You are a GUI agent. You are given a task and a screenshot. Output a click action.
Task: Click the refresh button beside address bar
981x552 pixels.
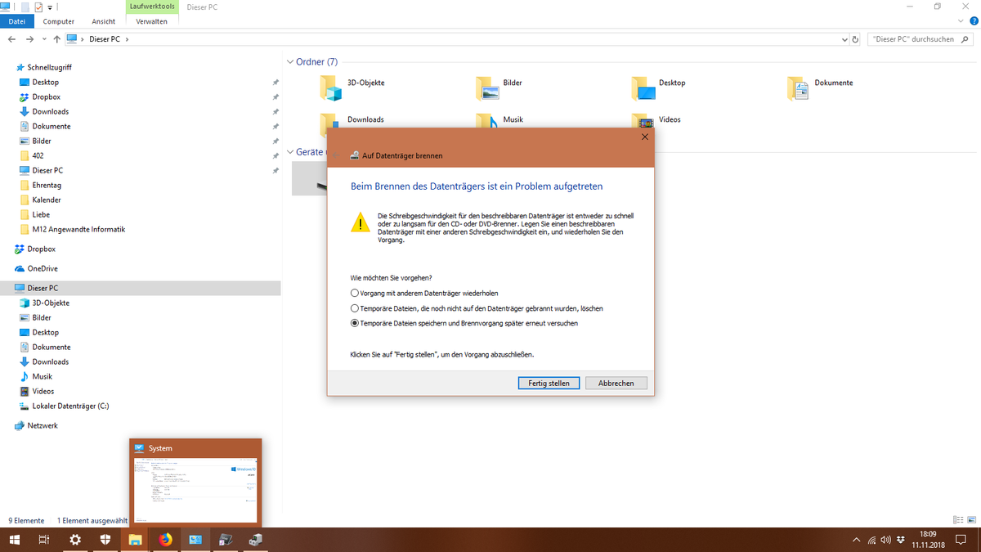pos(855,39)
